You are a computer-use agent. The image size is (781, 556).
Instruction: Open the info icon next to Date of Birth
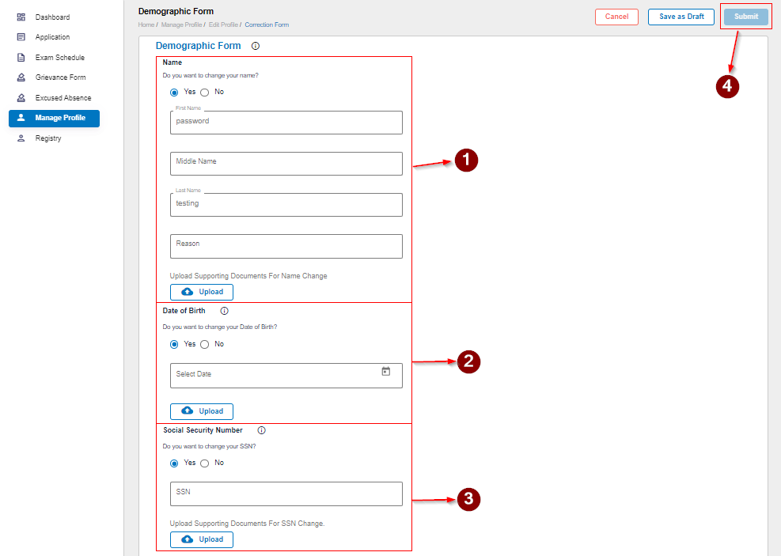pos(224,310)
